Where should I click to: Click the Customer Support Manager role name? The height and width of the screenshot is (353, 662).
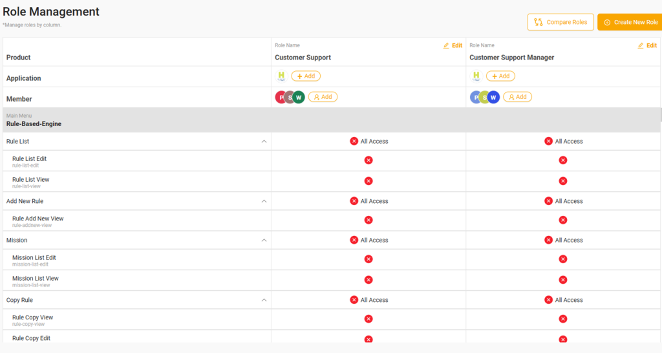click(x=512, y=58)
